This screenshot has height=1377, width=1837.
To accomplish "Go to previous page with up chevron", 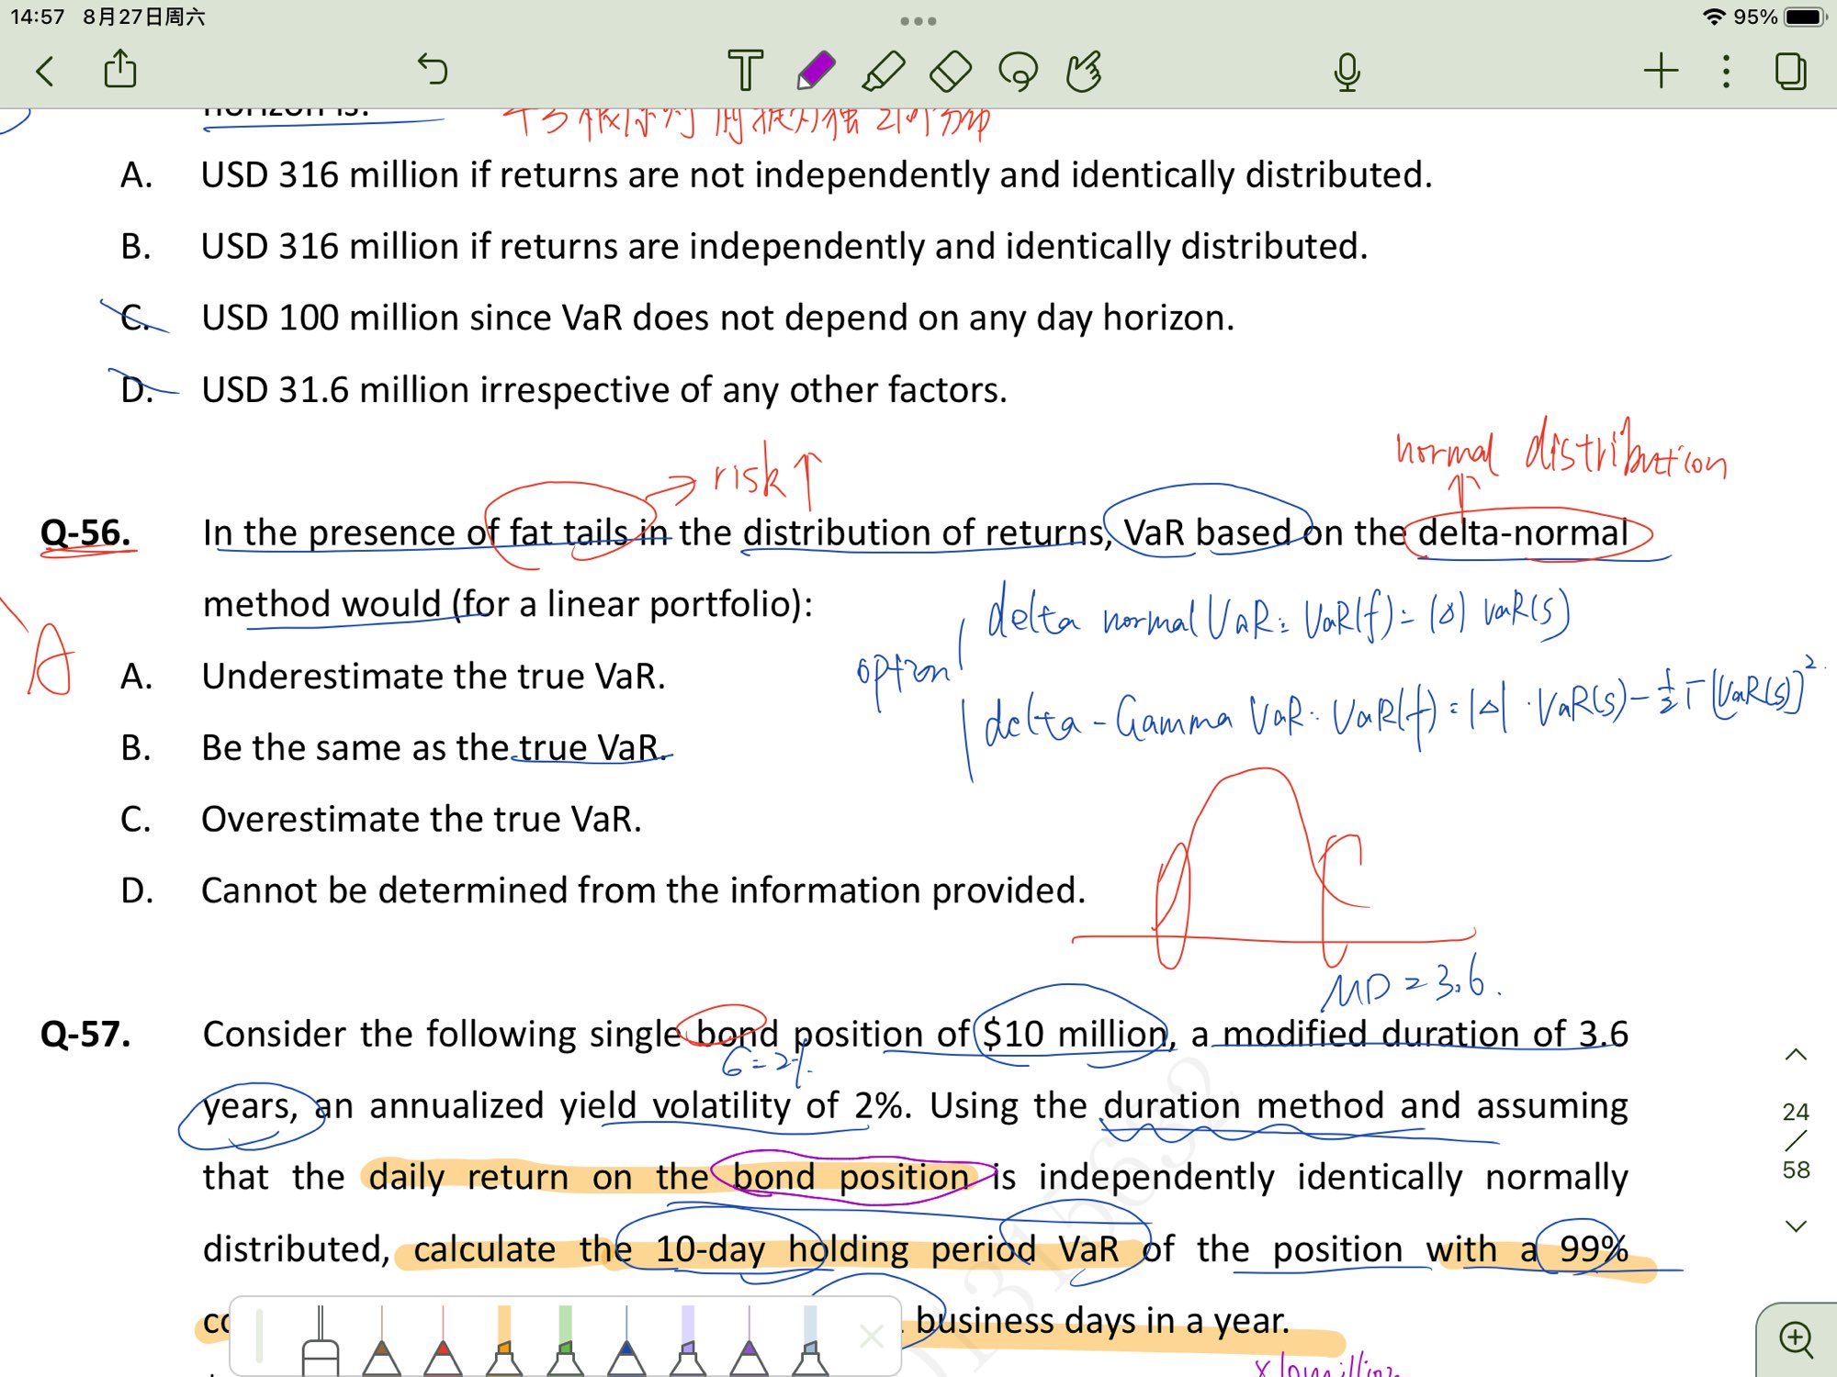I will click(x=1796, y=1055).
